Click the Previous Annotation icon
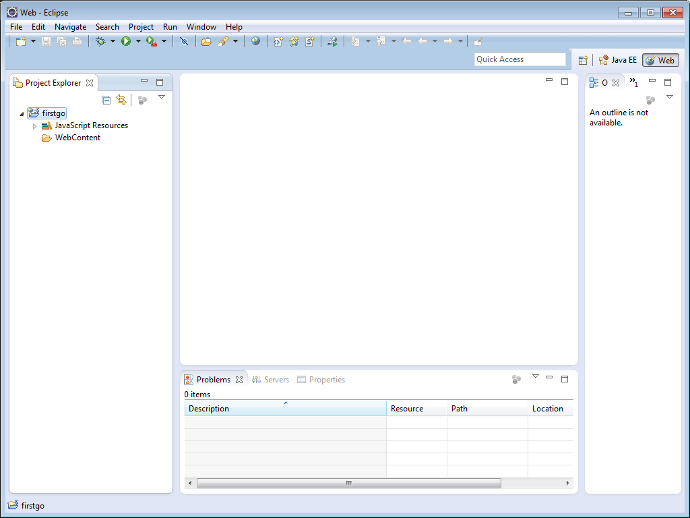 (381, 41)
